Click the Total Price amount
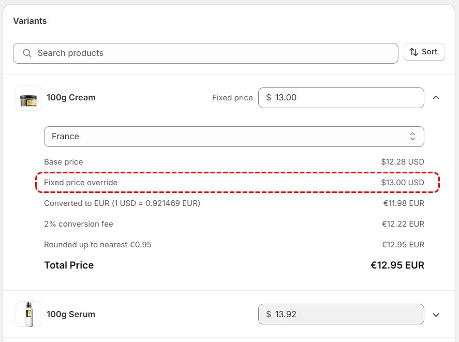This screenshot has height=342, width=459. (x=397, y=265)
